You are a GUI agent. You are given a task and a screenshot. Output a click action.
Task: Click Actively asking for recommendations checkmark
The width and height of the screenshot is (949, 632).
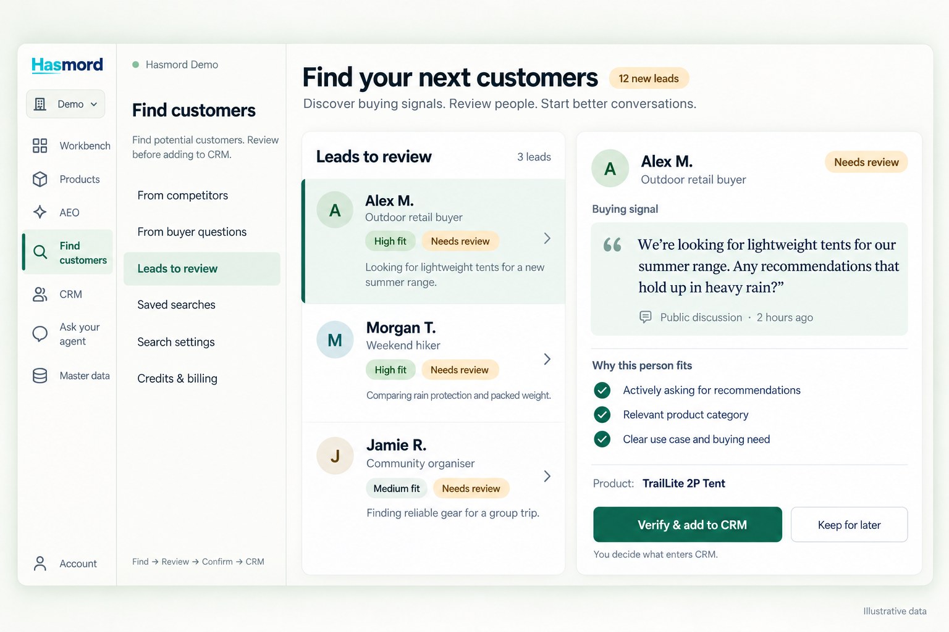coord(602,390)
